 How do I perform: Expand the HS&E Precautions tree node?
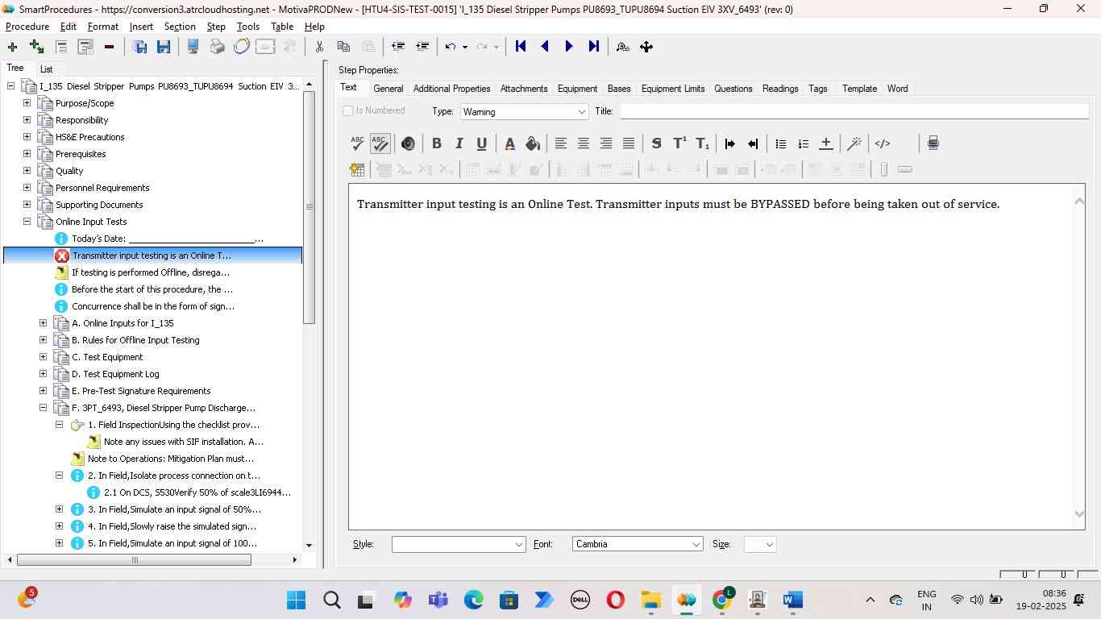coord(27,137)
